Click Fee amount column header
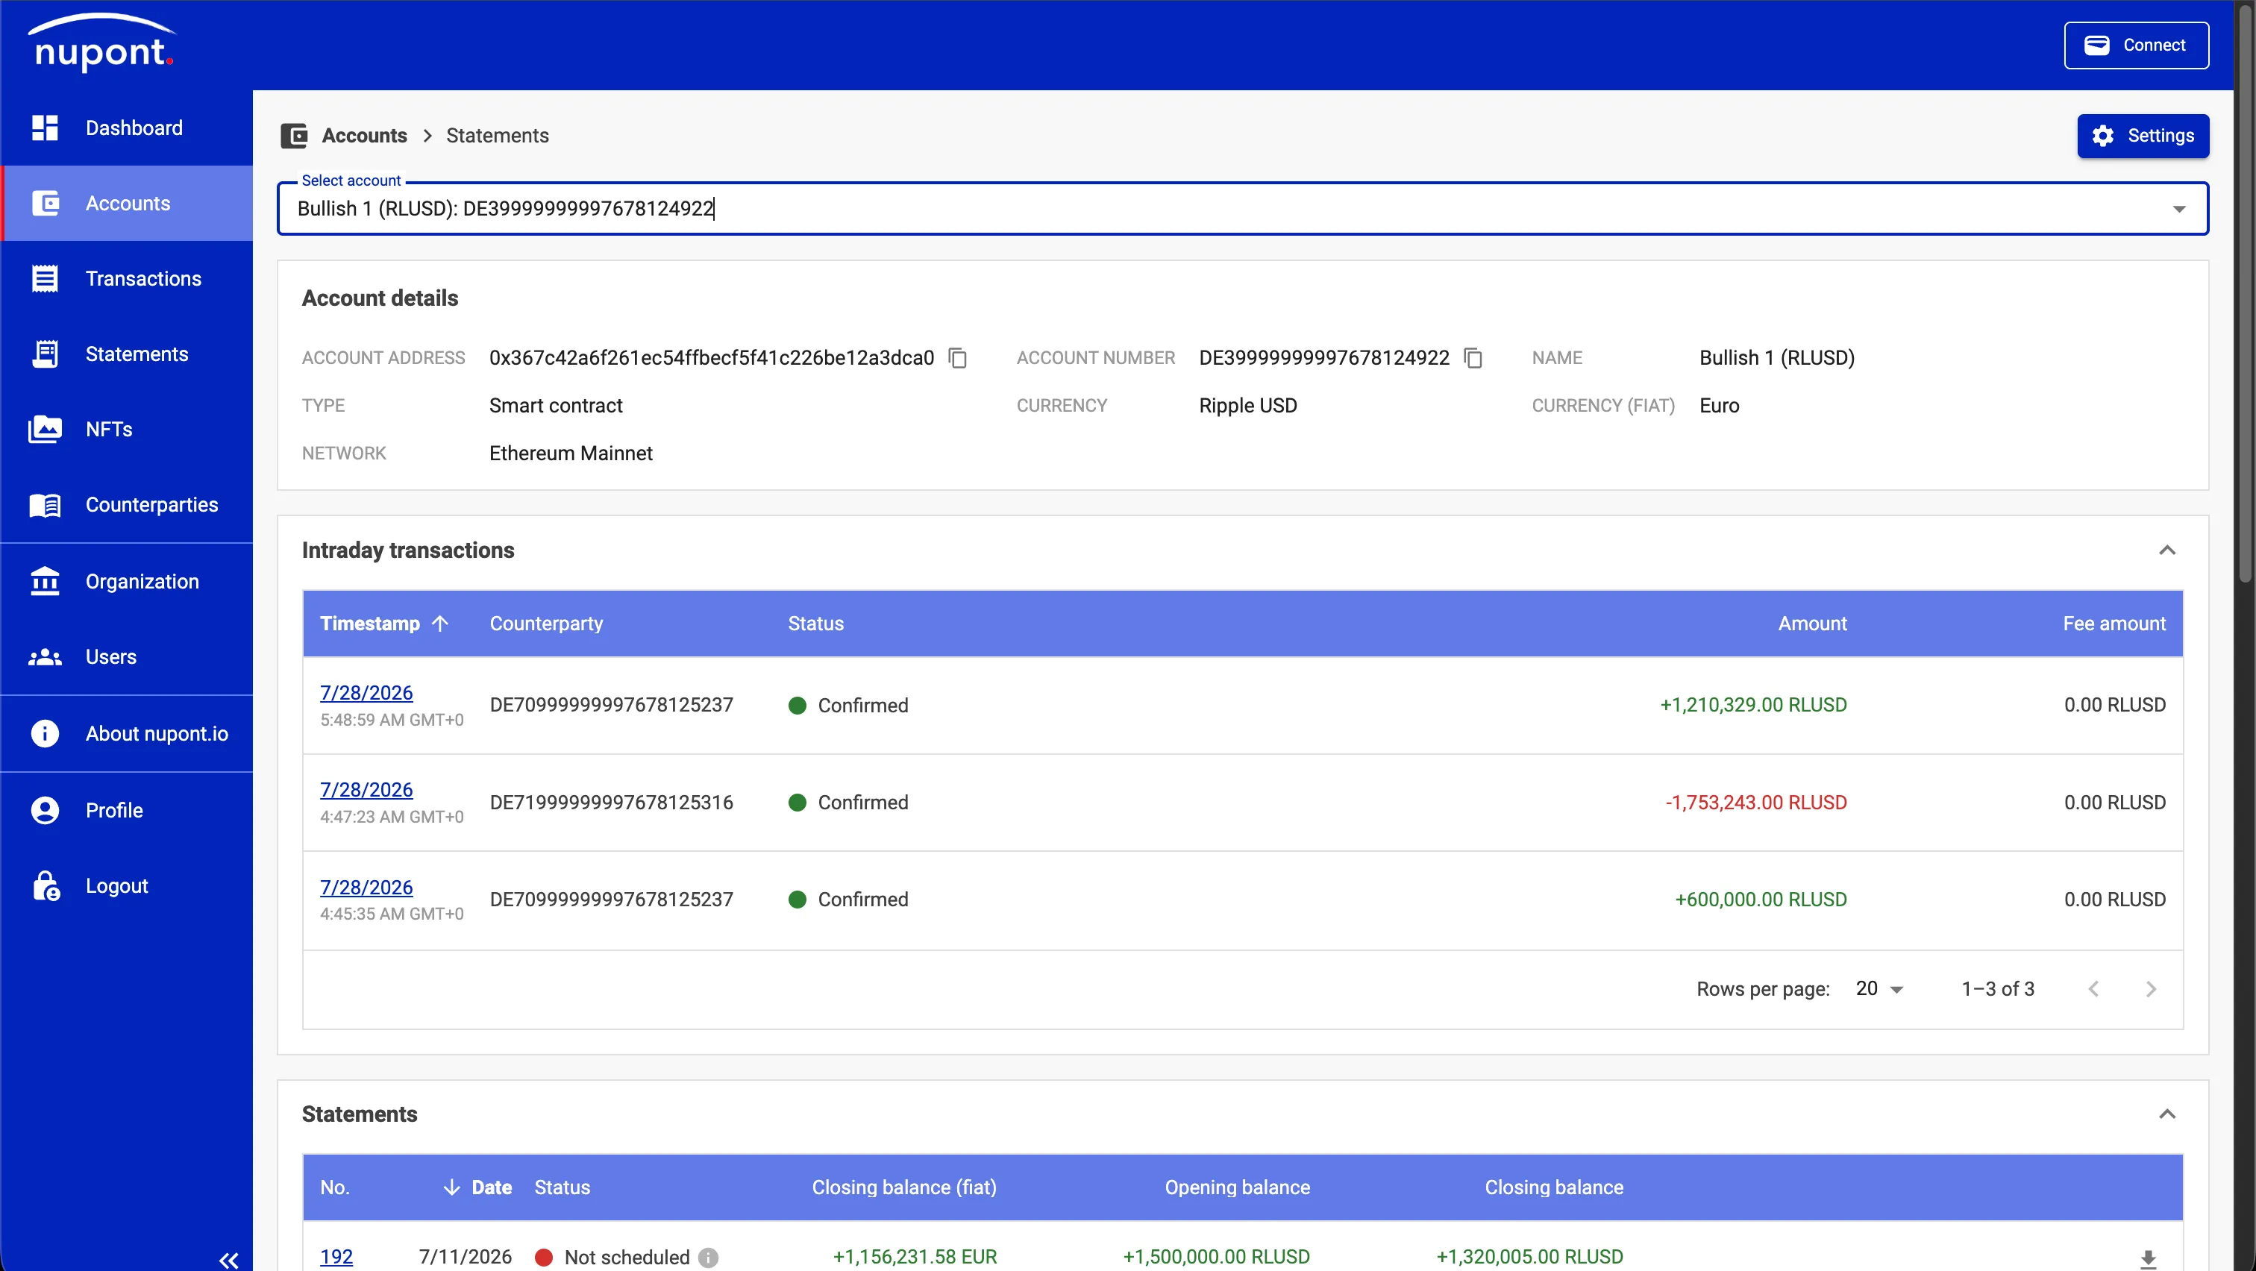 2114,624
